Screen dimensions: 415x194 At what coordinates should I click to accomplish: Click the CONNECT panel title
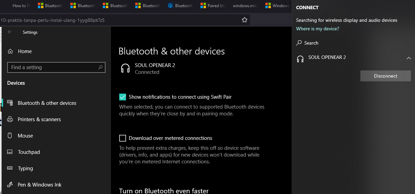click(x=307, y=7)
